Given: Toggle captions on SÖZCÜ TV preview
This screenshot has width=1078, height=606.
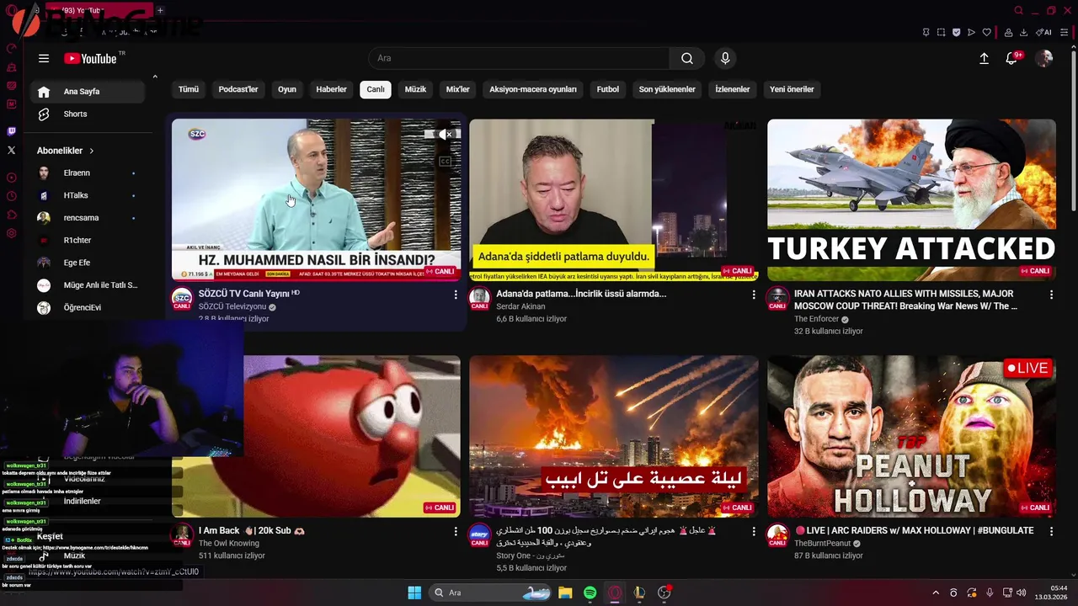Looking at the screenshot, I should [446, 161].
